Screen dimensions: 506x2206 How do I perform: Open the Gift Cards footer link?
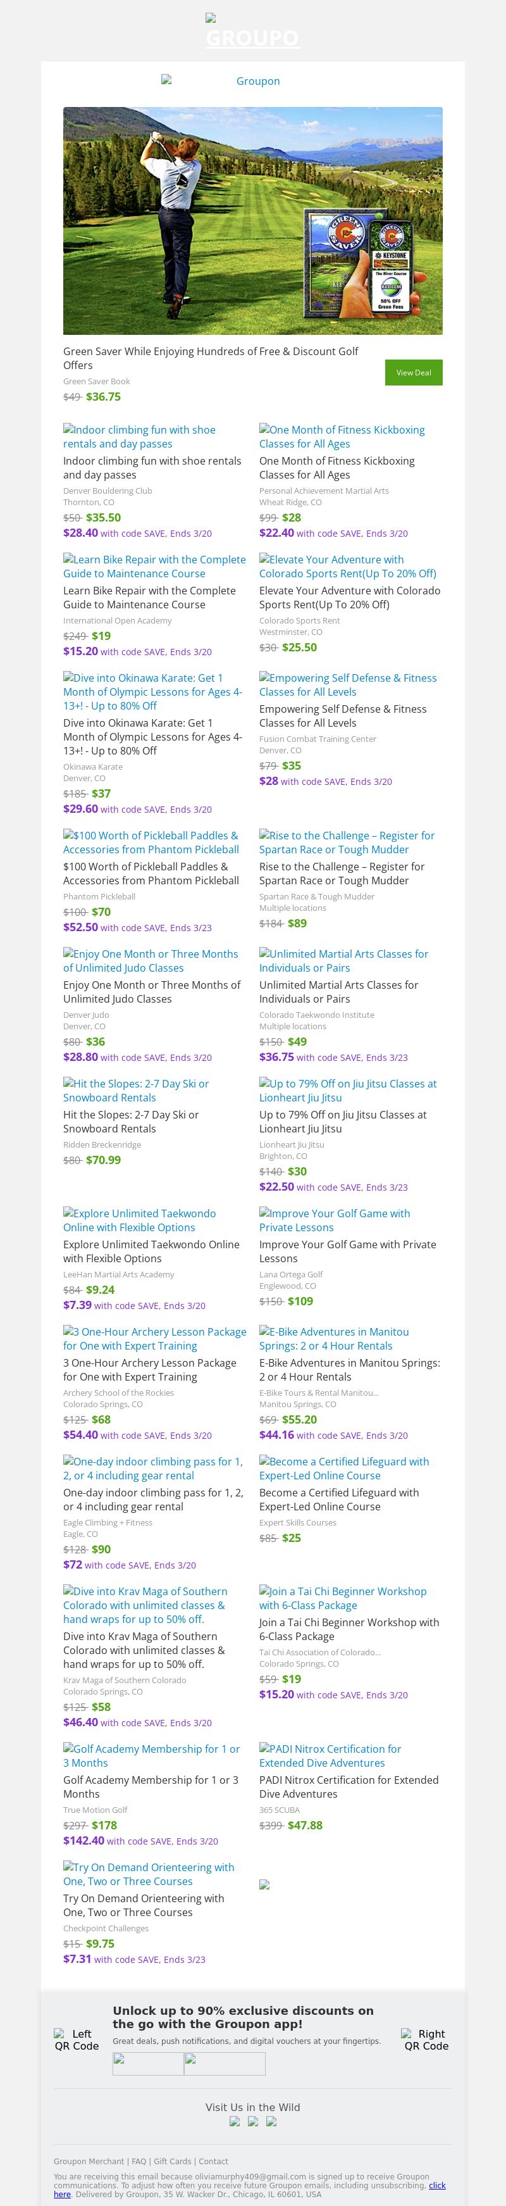[x=173, y=2162]
